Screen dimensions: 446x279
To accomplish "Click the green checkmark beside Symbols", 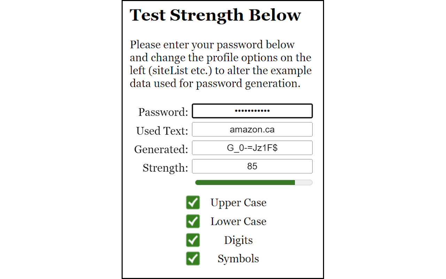I will pos(193,258).
